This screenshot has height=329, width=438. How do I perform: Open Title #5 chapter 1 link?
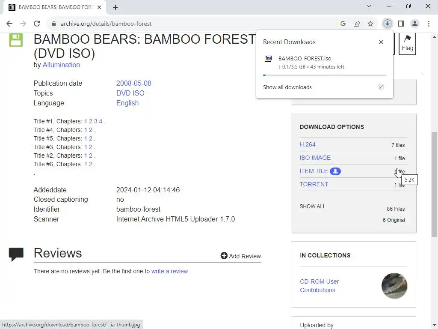(x=86, y=138)
